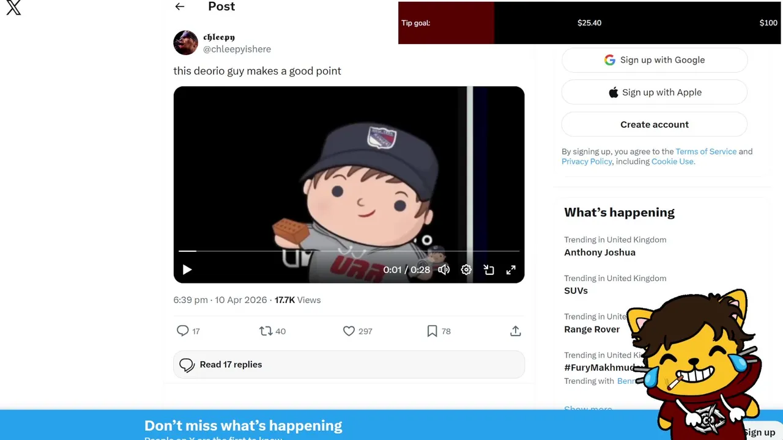The image size is (783, 440).
Task: Click the Create account button
Action: coord(655,125)
